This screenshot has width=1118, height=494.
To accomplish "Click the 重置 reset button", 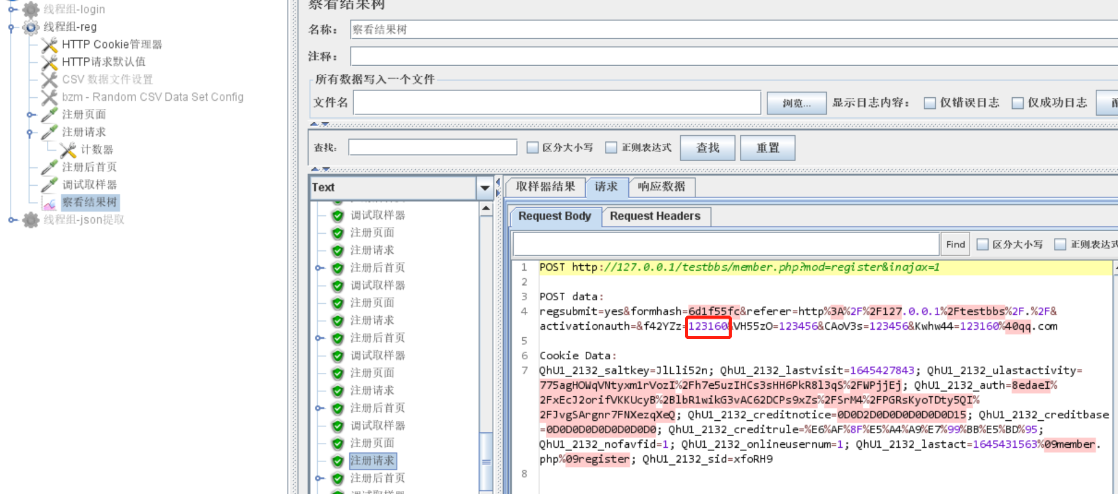I will point(768,148).
